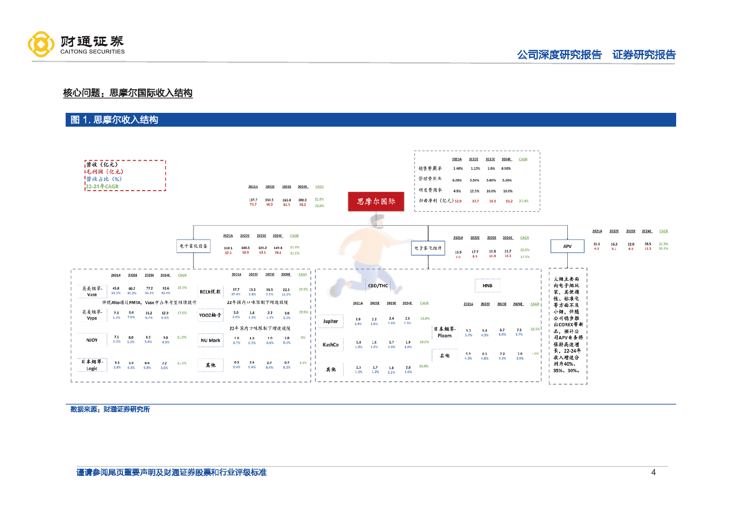739x512 pixels.
Task: Click the note under YOOZ柚子 row
Action: [x=260, y=328]
